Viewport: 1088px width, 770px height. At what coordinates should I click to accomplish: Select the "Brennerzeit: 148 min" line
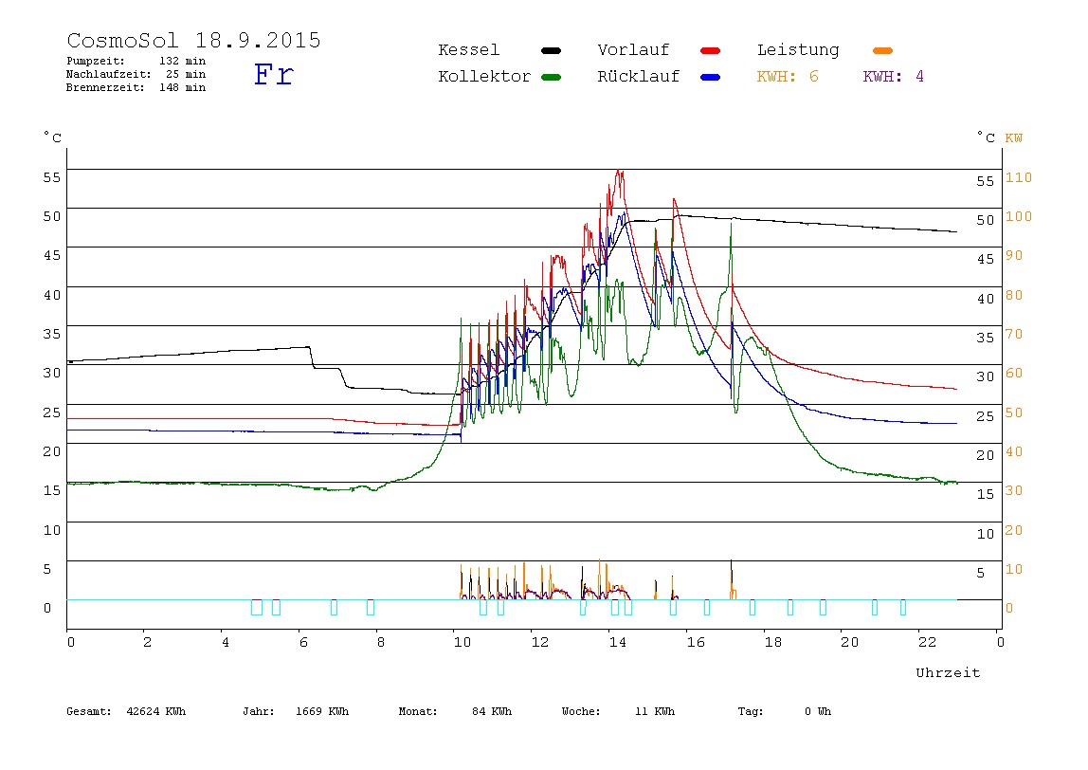tap(136, 87)
